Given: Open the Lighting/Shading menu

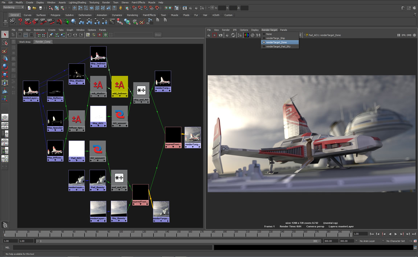Looking at the screenshot, I should pyautogui.click(x=77, y=3).
